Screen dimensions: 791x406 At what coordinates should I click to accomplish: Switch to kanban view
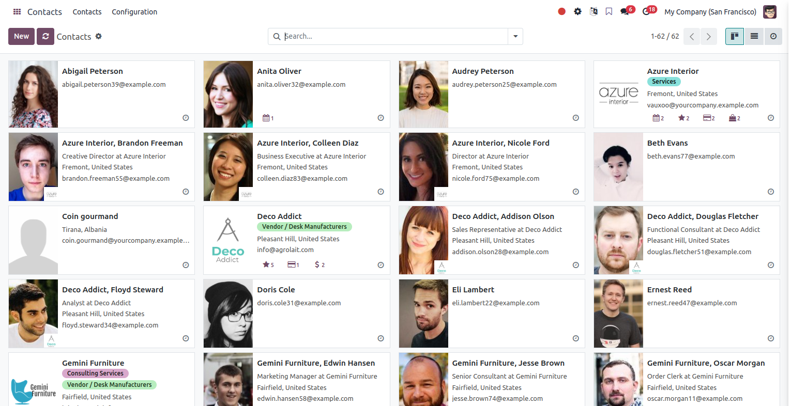pyautogui.click(x=734, y=36)
